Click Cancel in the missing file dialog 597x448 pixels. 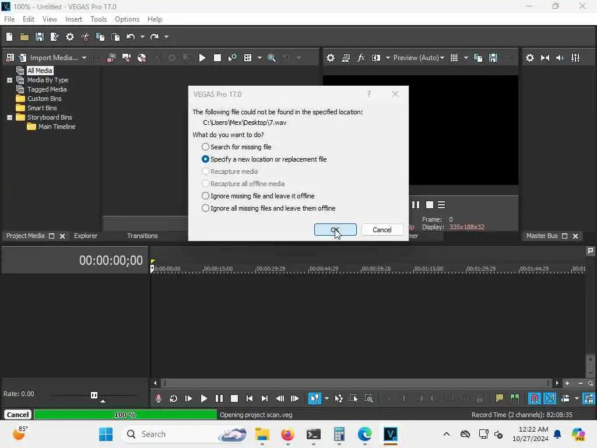(x=382, y=230)
